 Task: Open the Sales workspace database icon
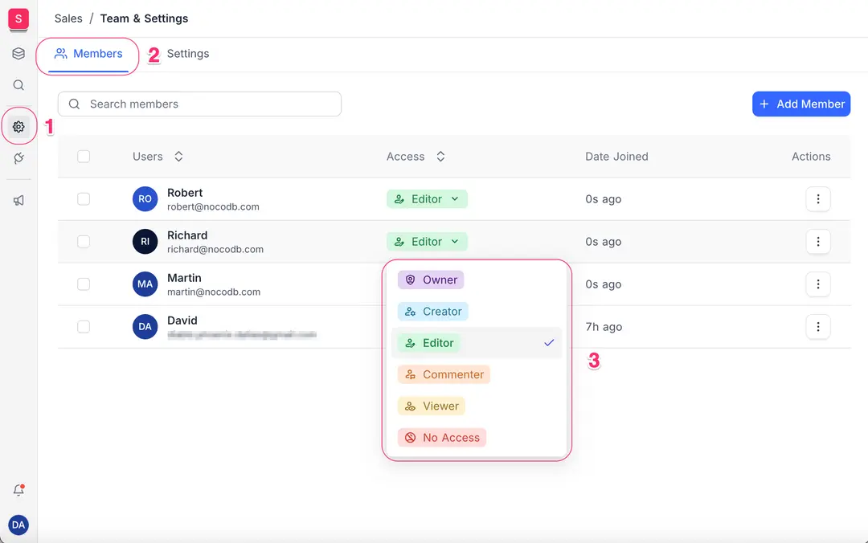pos(18,53)
